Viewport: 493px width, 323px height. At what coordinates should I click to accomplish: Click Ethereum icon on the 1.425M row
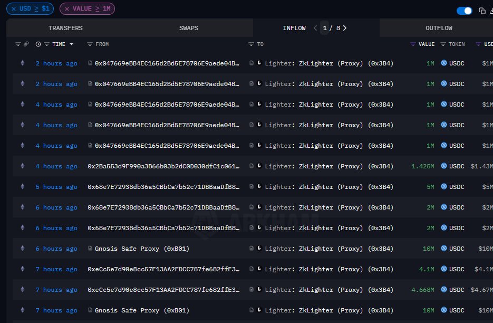(x=22, y=166)
